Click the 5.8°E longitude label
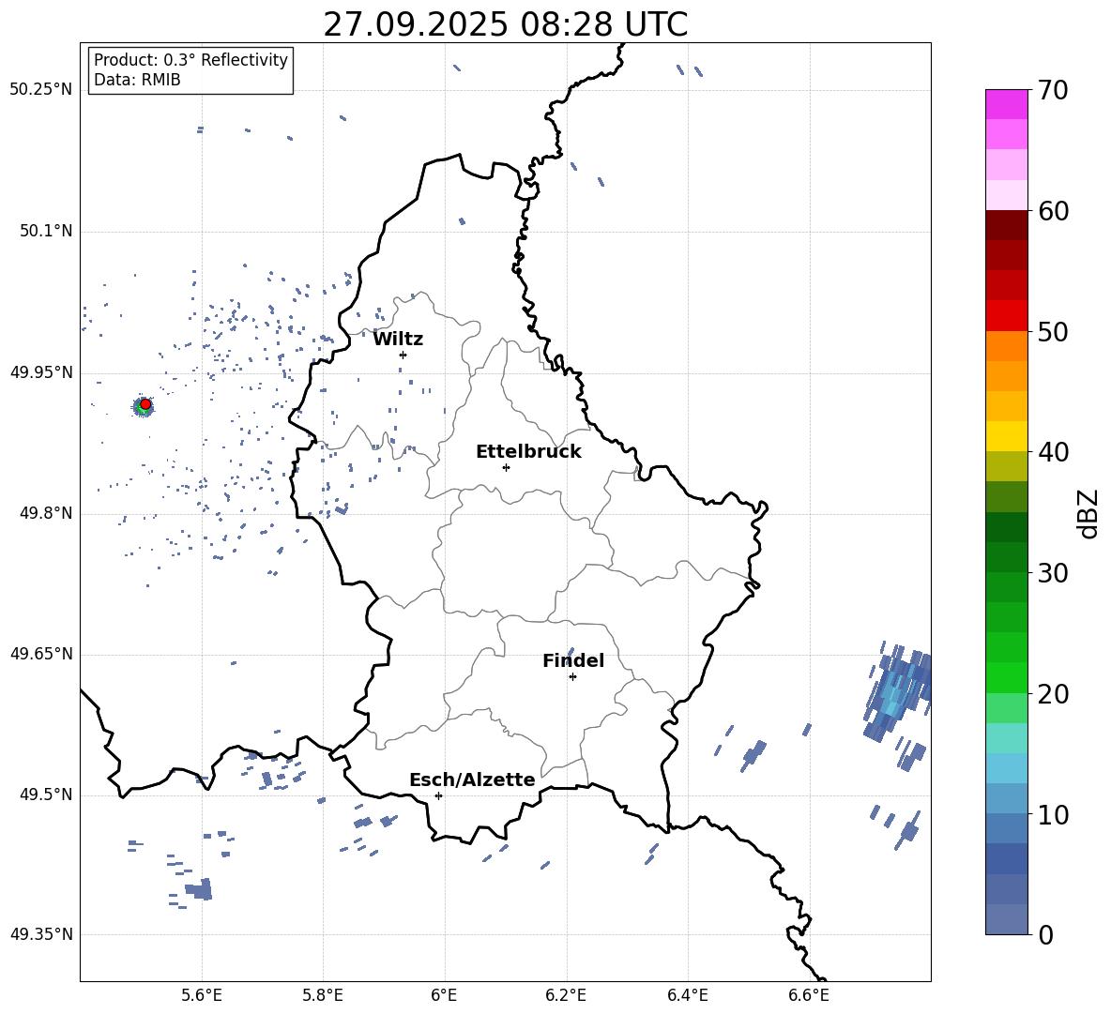The width and height of the screenshot is (1111, 1014). tap(323, 995)
